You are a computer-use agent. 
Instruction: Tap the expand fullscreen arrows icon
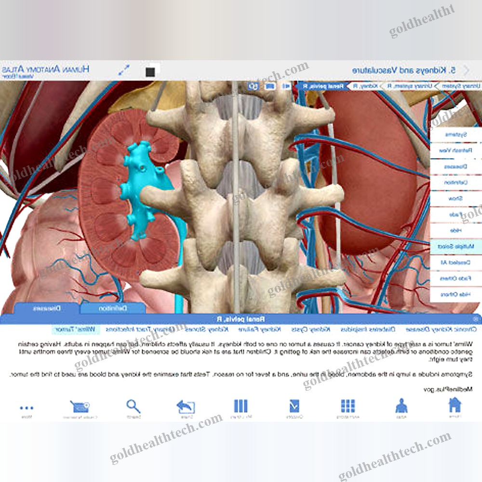pos(124,70)
